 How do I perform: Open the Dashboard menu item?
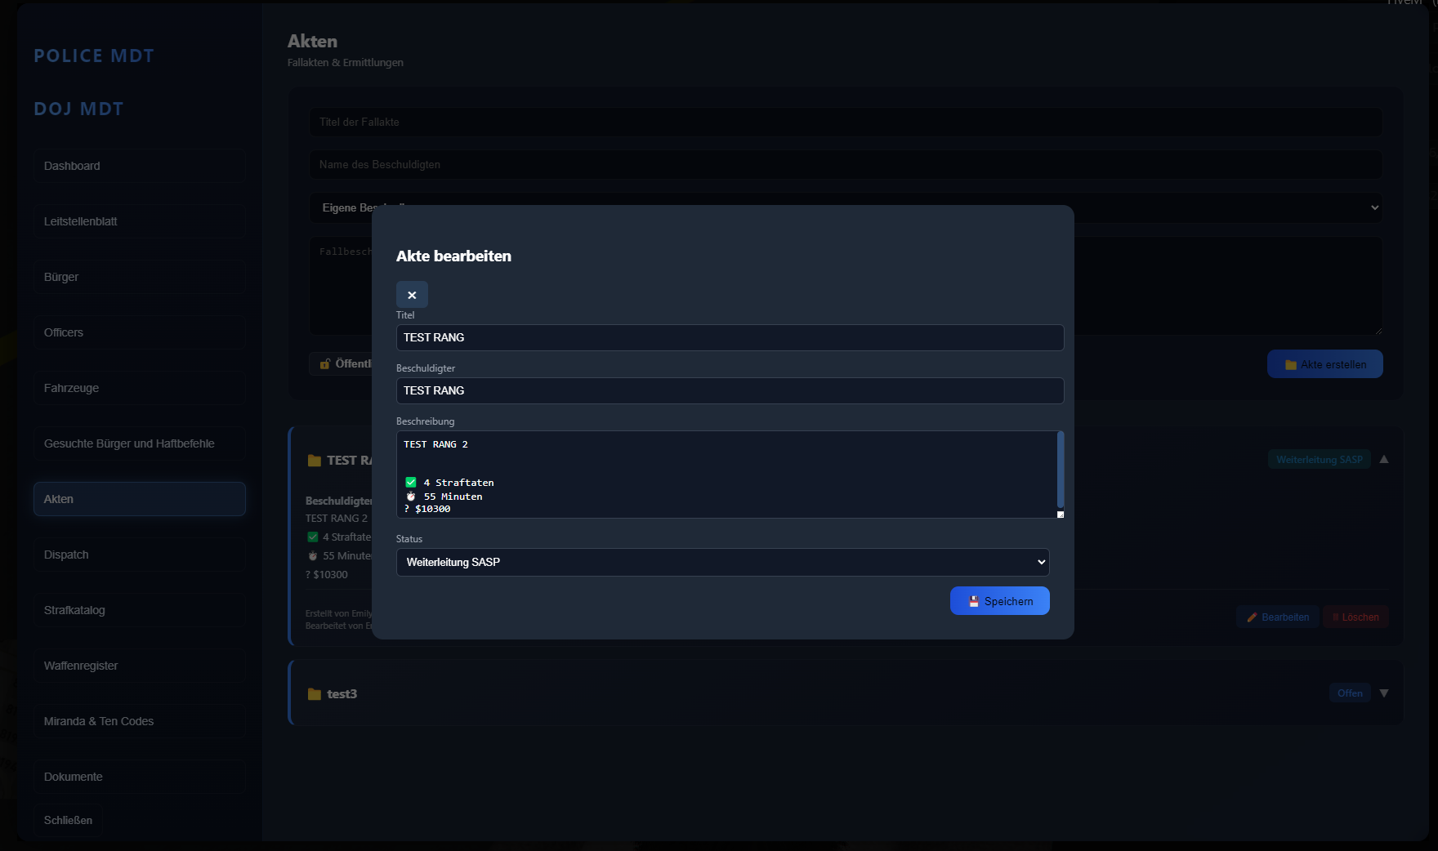pos(139,166)
